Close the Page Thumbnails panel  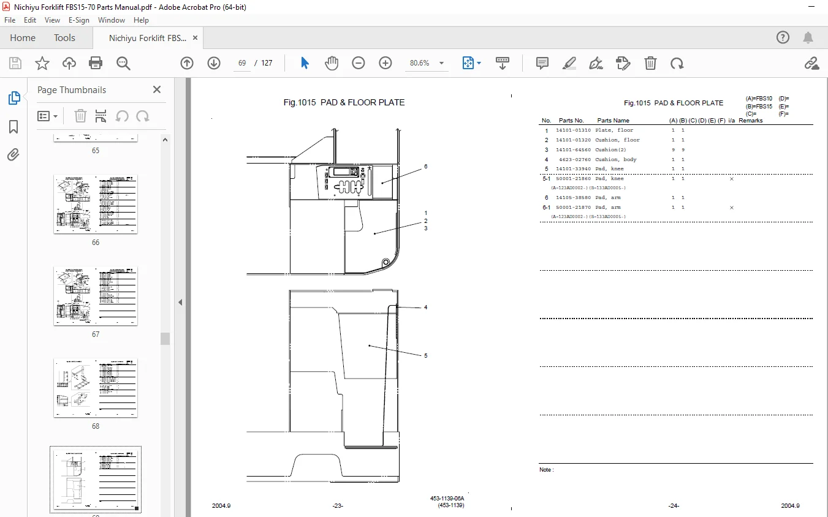[157, 89]
